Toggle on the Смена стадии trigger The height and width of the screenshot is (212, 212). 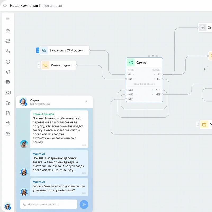39,65
